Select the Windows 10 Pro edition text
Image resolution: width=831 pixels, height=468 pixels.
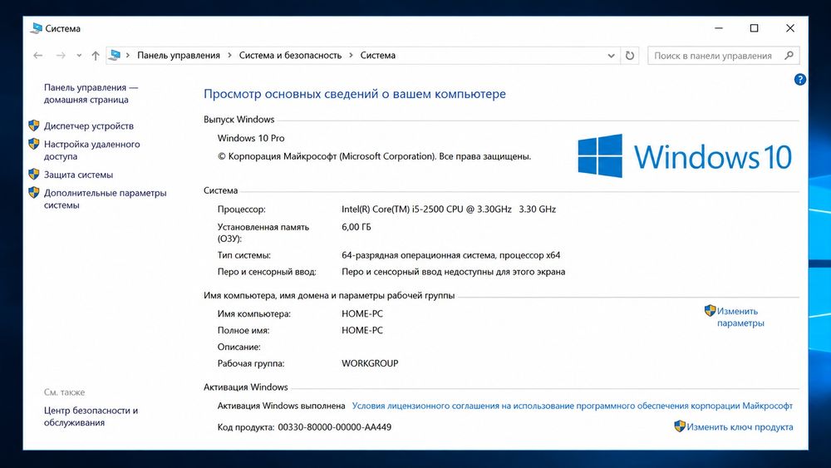coord(251,138)
